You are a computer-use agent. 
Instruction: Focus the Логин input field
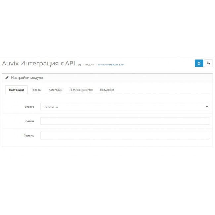pos(125,121)
